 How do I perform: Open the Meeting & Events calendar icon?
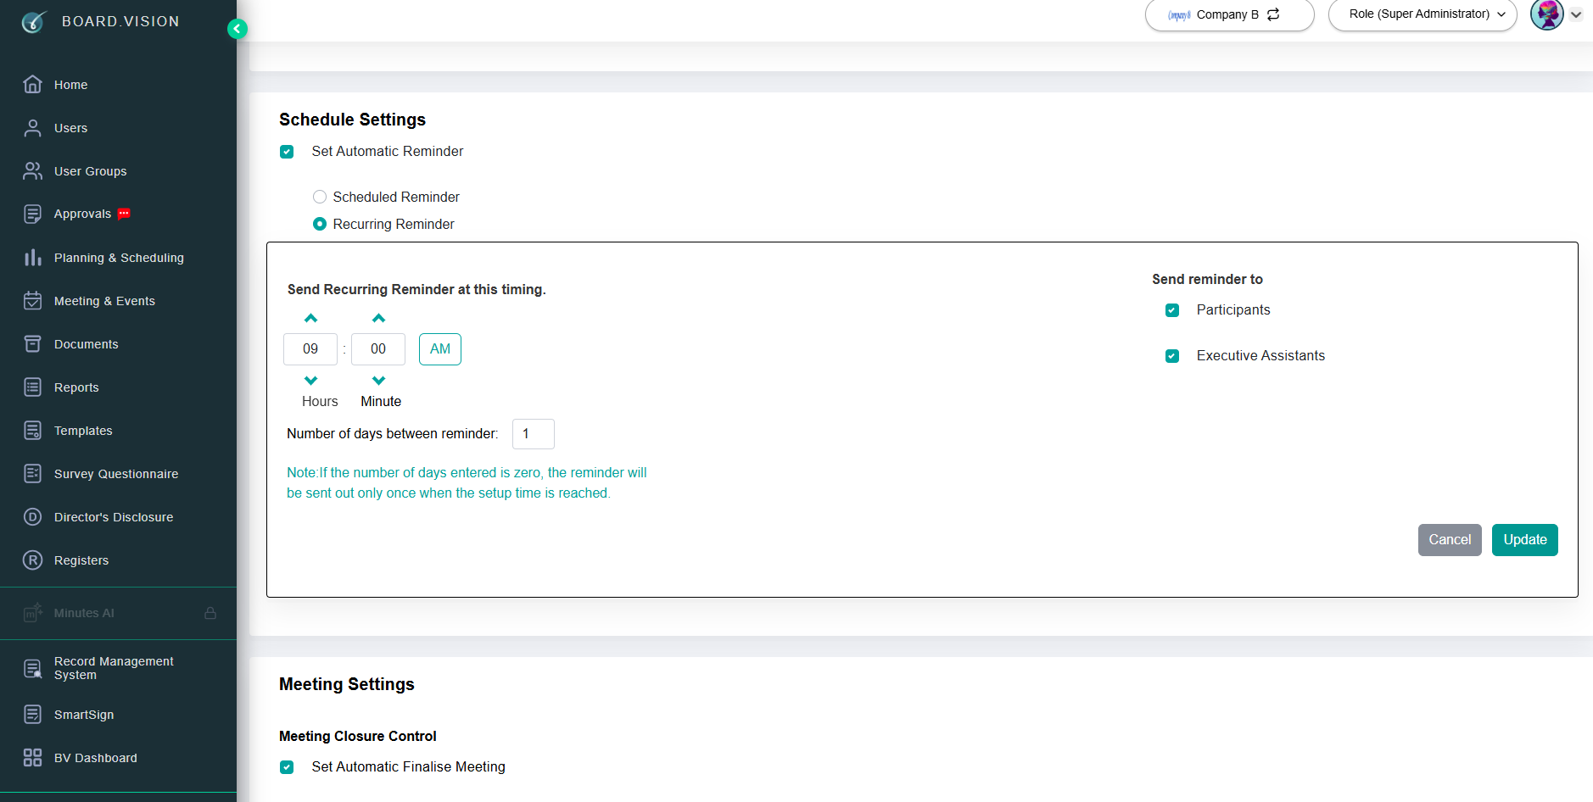pyautogui.click(x=32, y=300)
